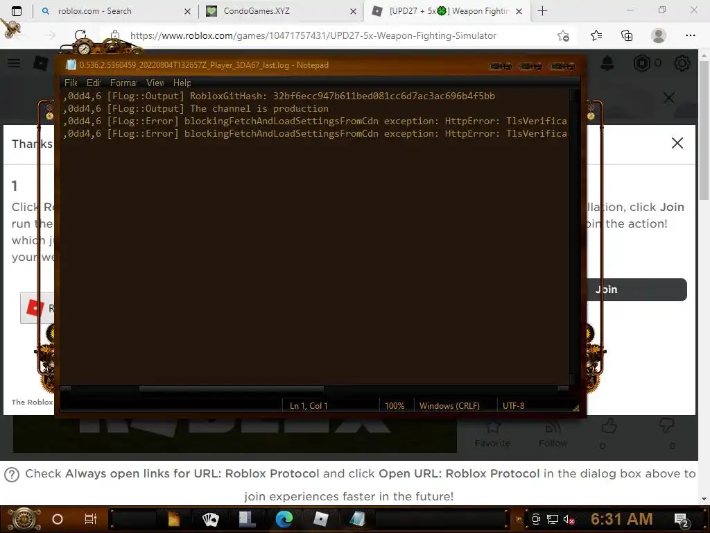This screenshot has height=533, width=710.
Task: Go to Roblox home via logo
Action: [x=41, y=63]
